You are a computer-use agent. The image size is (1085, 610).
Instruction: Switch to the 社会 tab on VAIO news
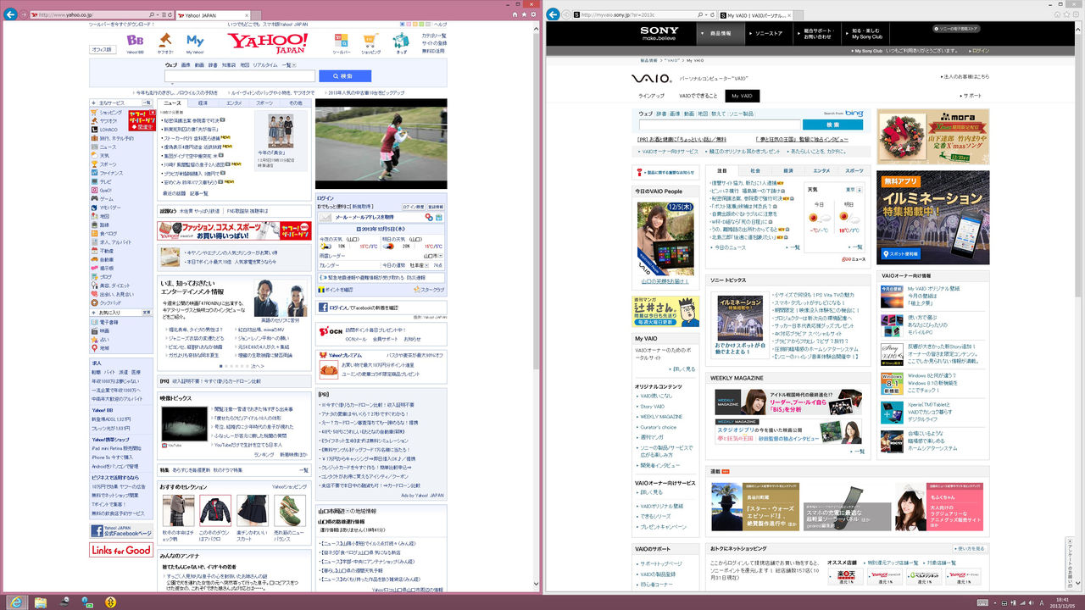pos(755,170)
